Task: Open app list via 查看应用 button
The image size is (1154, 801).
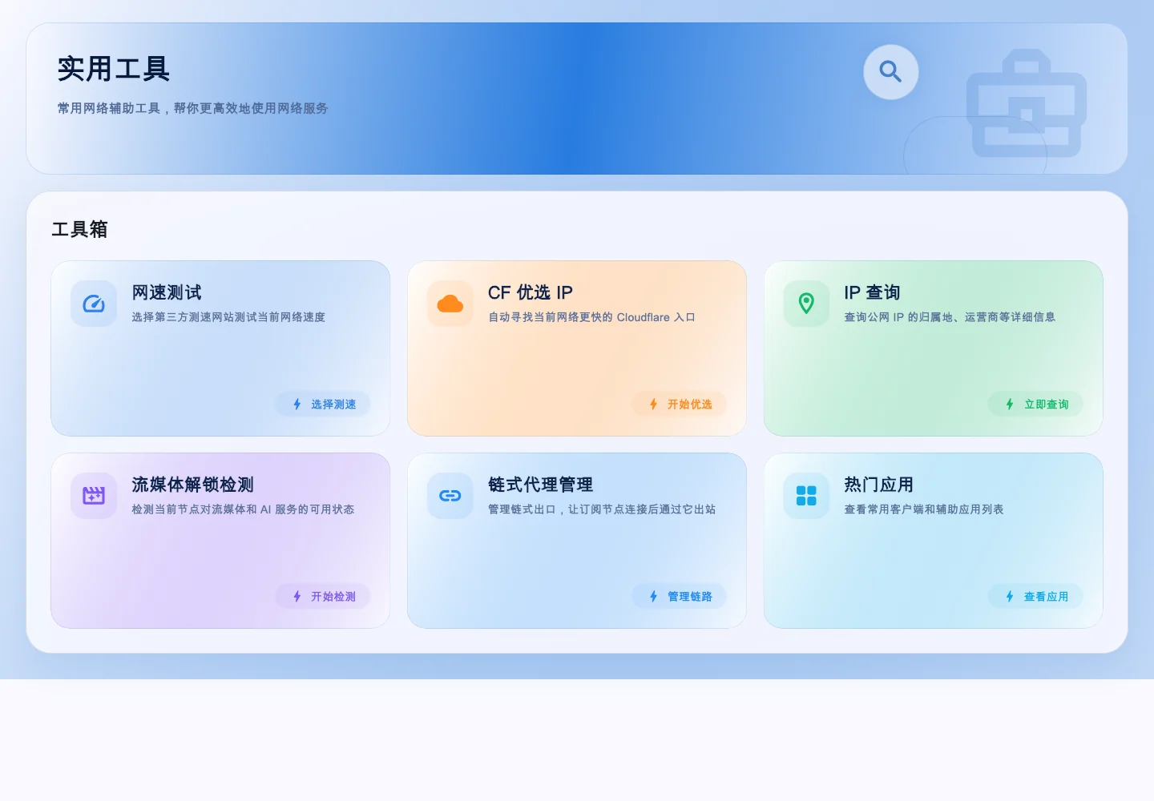Action: [x=1035, y=597]
